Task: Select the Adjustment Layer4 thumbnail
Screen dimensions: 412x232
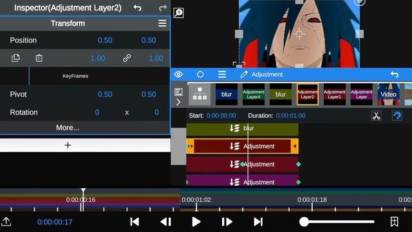Action: [x=254, y=94]
